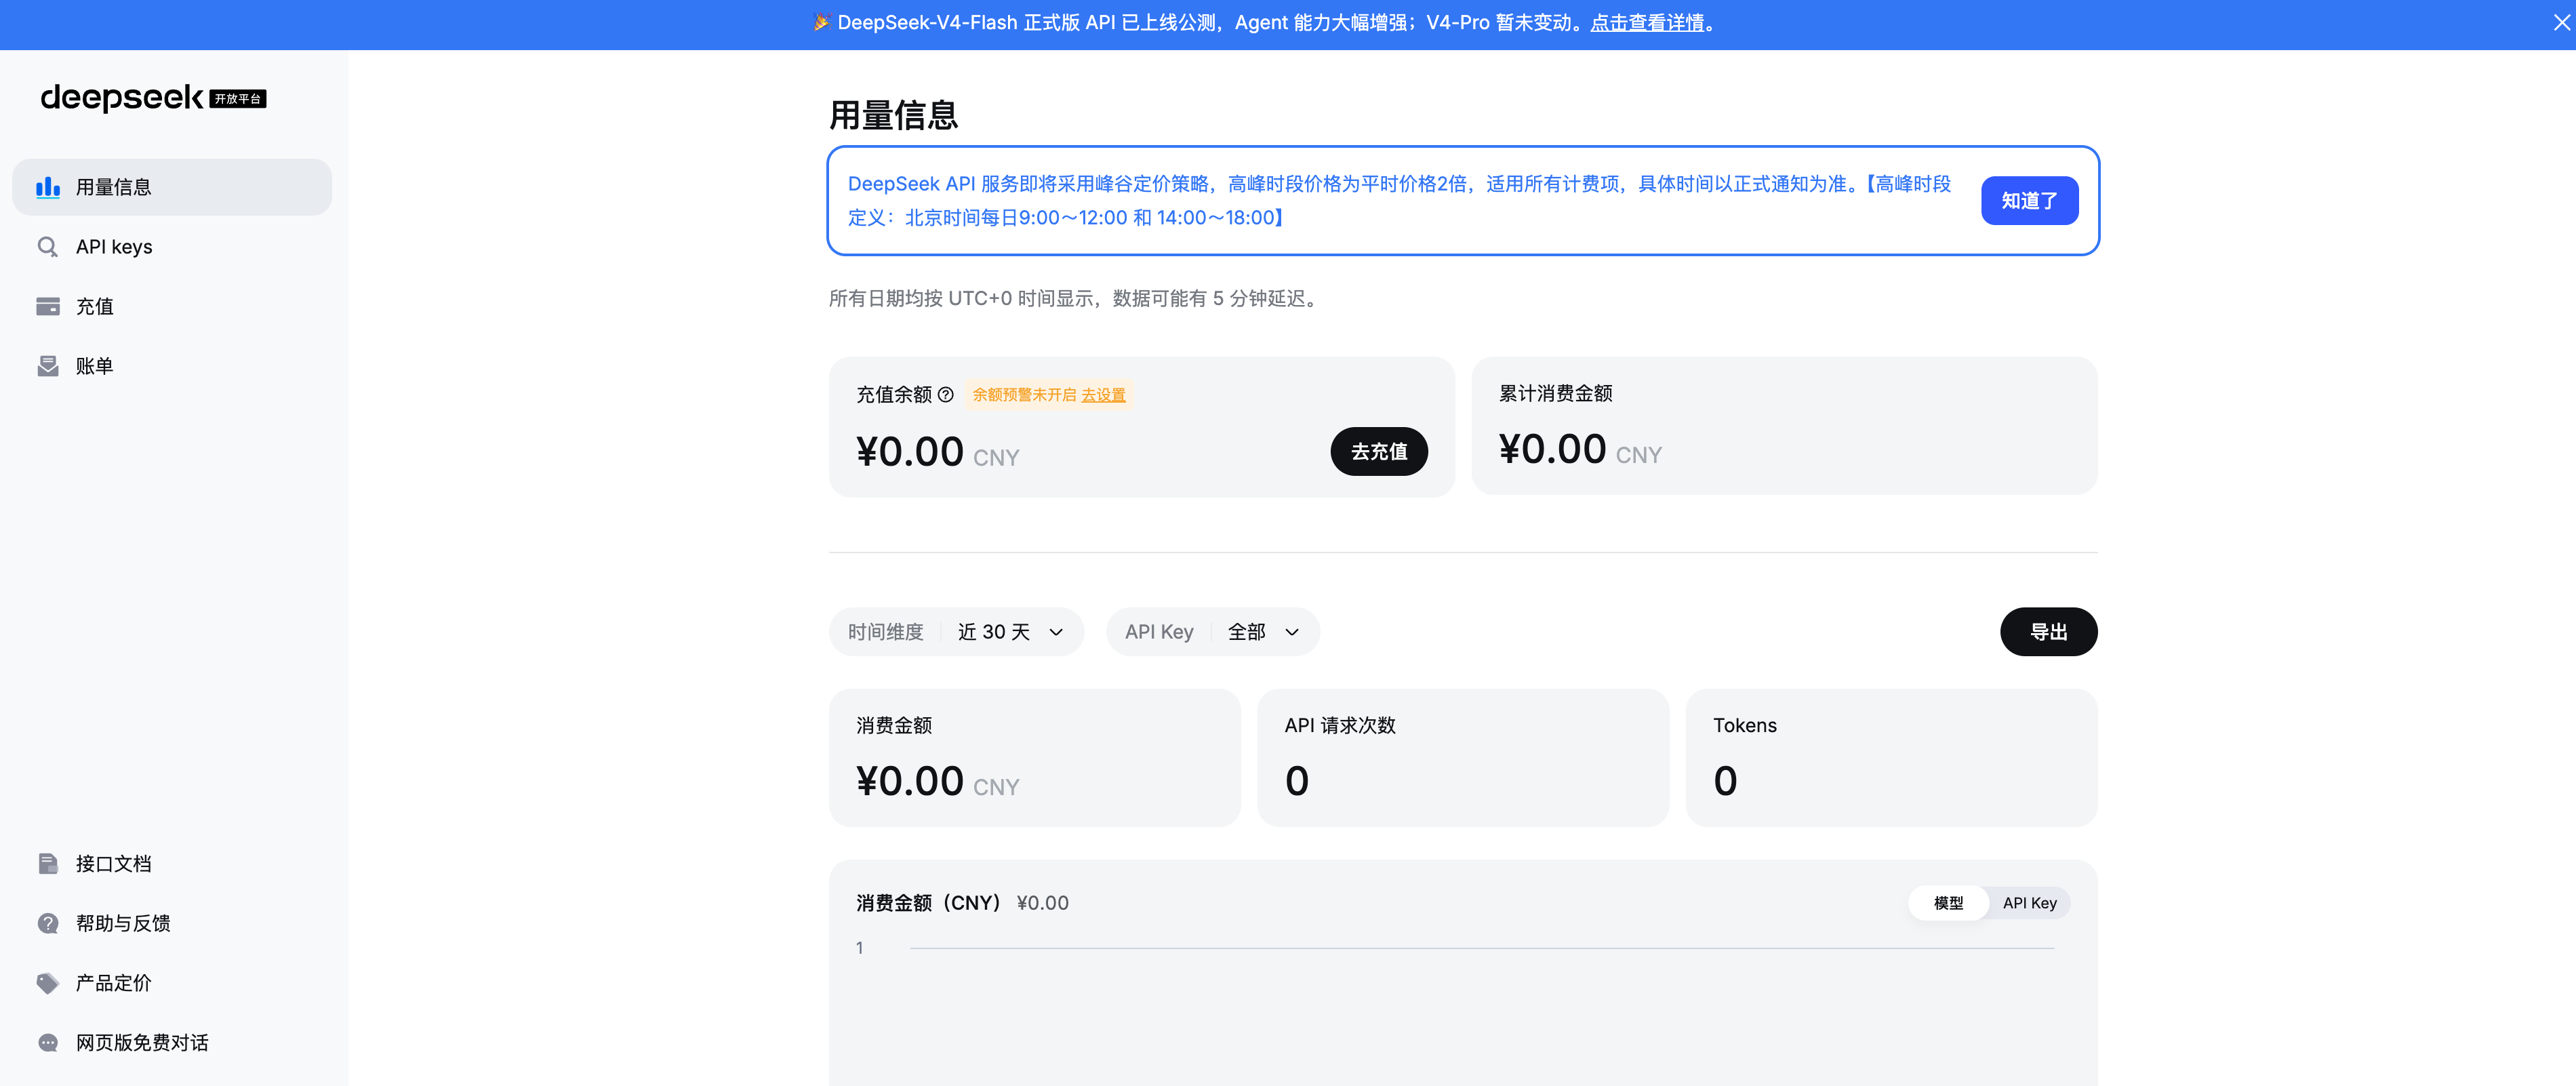2576x1086 pixels.
Task: Click the API docs document icon
Action: click(x=48, y=864)
